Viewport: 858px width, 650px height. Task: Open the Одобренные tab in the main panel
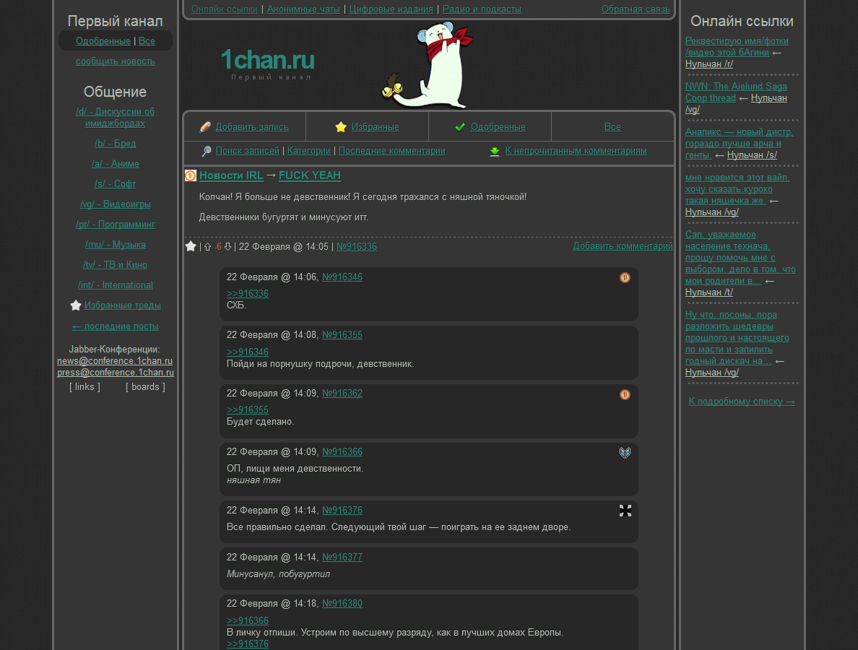point(498,127)
